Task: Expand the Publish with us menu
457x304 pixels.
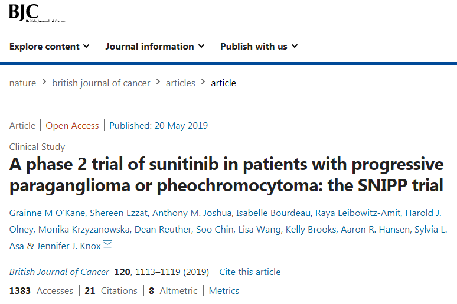Action: [259, 47]
